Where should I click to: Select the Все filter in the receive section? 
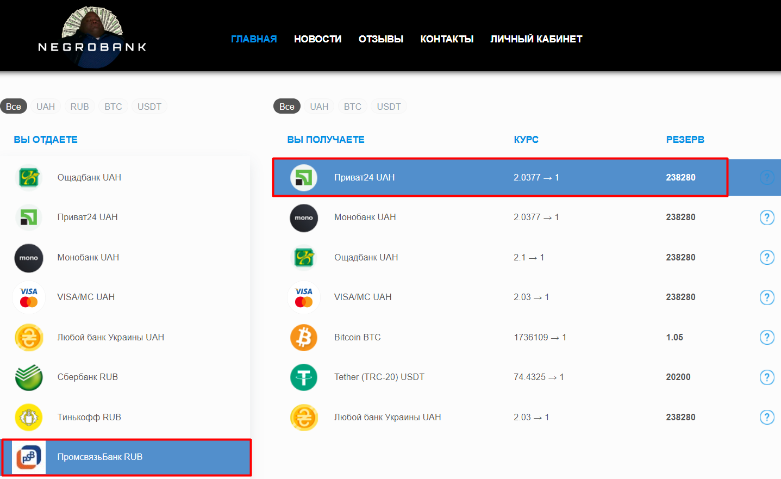point(287,107)
